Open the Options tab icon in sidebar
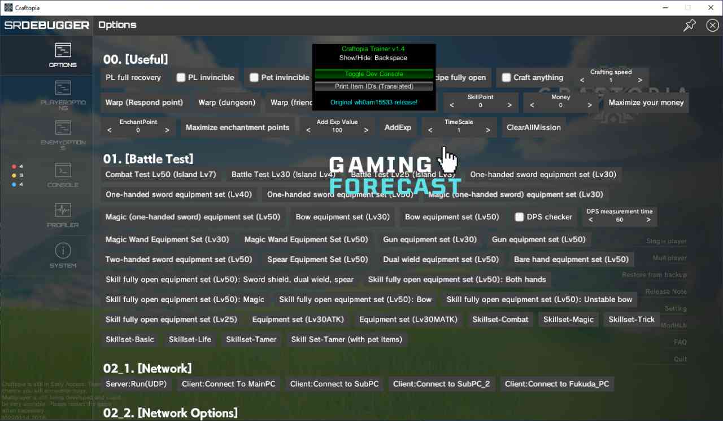723x421 pixels. pos(63,50)
